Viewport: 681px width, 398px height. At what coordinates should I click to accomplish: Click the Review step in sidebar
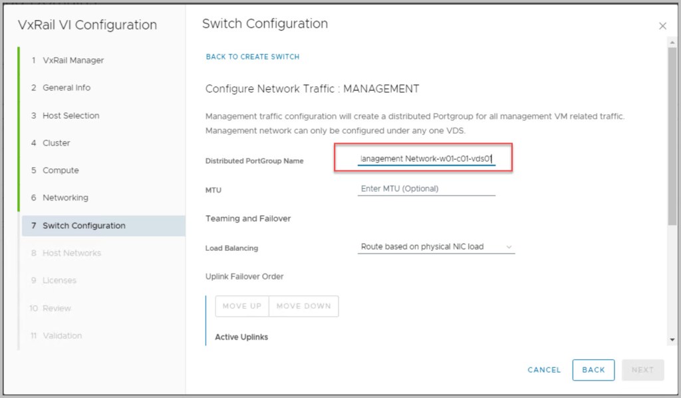57,308
